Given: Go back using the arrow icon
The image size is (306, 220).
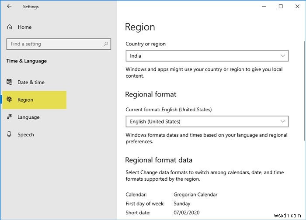Looking at the screenshot, I should point(9,7).
